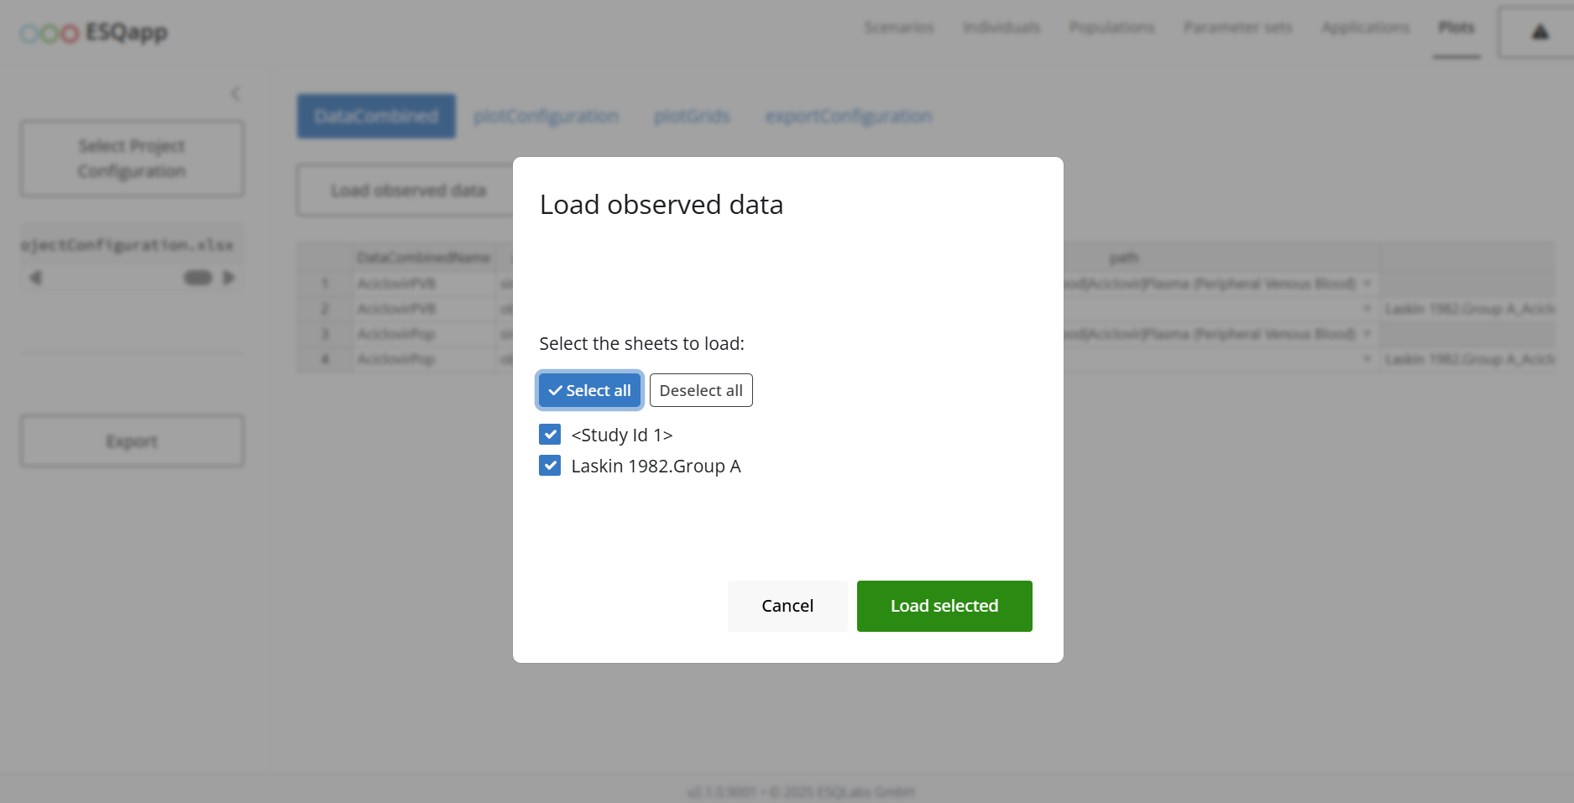Click Load selected to import sheets

coord(944,606)
